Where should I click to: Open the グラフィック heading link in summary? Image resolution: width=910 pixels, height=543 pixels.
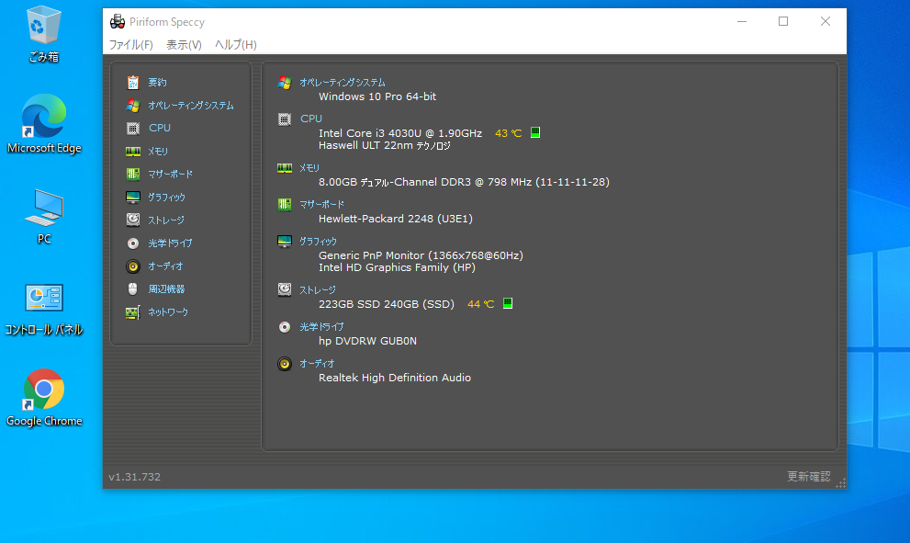(x=318, y=241)
